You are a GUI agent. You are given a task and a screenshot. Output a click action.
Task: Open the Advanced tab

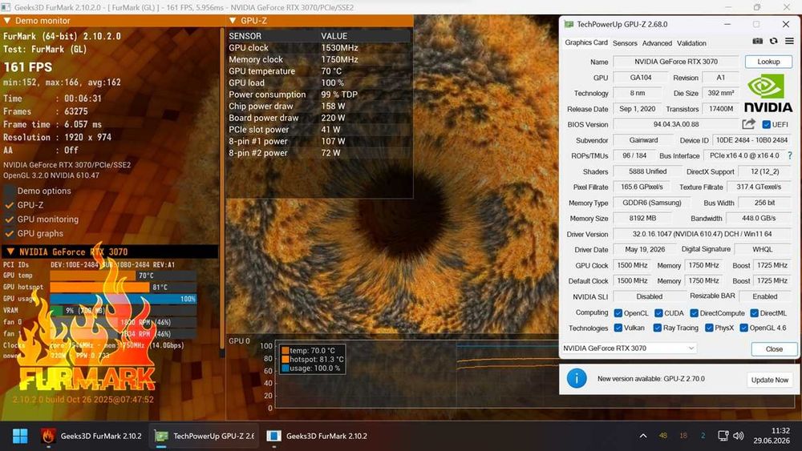[x=657, y=43]
